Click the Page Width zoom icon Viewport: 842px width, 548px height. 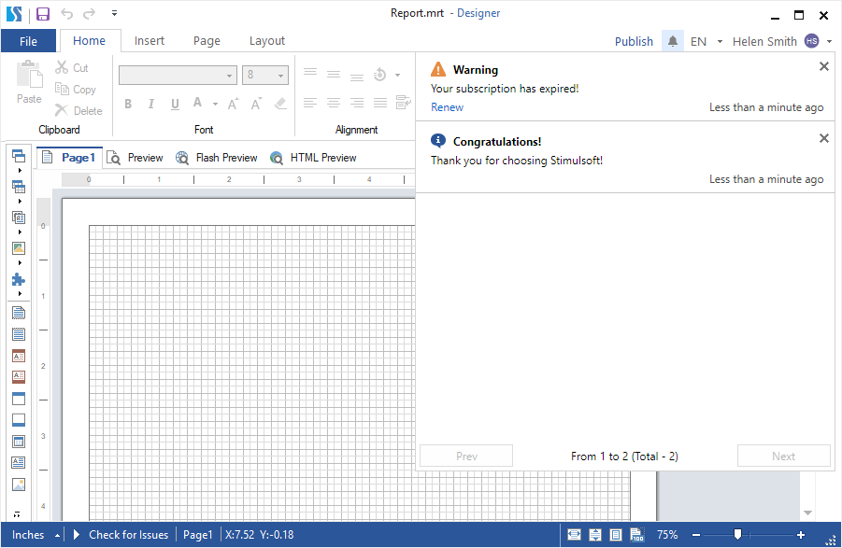pyautogui.click(x=574, y=535)
